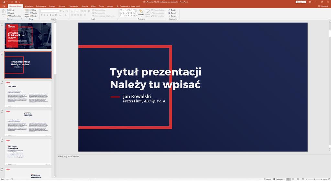Click Konwertuj na grafikę SmartArt
The image size is (331, 181).
[x=105, y=16]
